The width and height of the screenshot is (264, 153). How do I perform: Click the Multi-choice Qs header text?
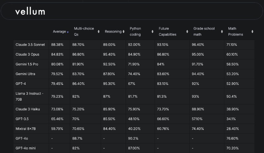84,32
